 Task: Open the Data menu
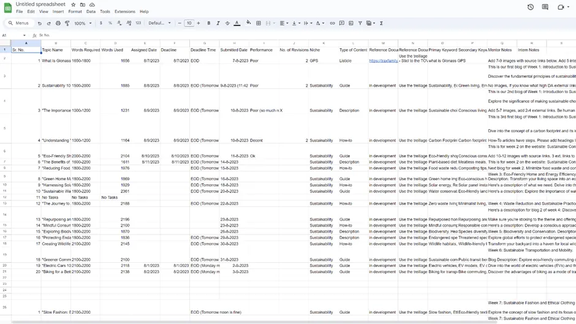pyautogui.click(x=91, y=12)
